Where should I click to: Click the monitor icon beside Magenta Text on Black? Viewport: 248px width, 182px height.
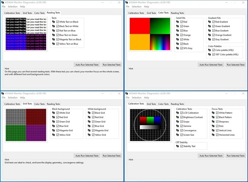pos(54,40)
